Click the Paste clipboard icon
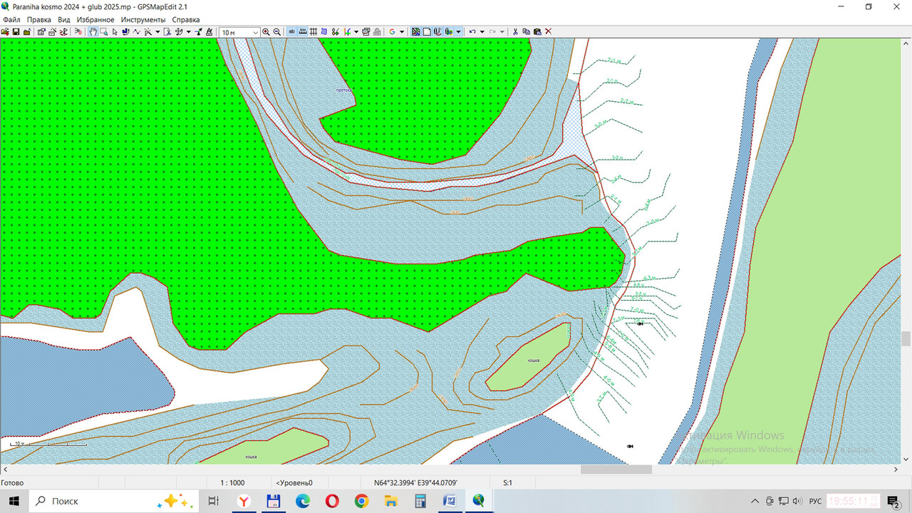 (537, 32)
